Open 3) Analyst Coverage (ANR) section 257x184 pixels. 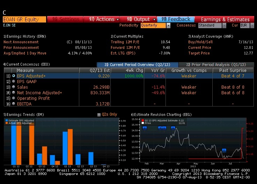coord(211,36)
